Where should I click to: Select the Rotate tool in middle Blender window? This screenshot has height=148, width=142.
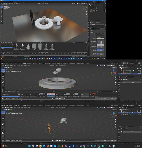coord(3,79)
